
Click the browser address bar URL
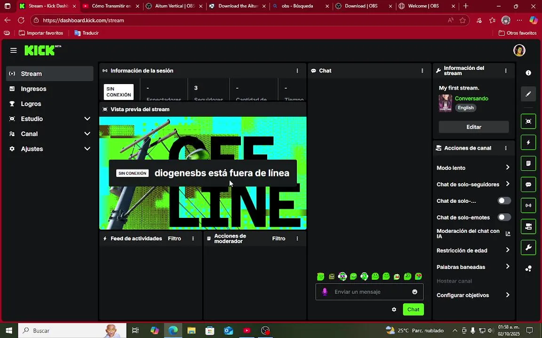pyautogui.click(x=83, y=20)
